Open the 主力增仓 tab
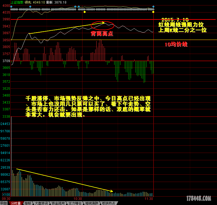The image size is (217, 205). (x=75, y=203)
